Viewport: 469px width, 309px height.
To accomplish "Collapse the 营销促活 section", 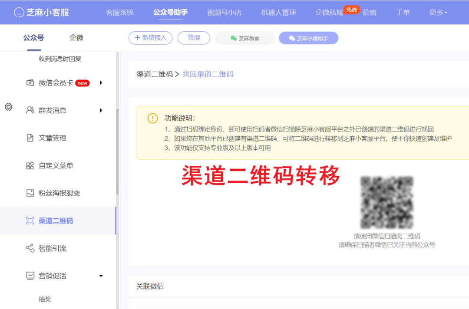I will tap(101, 276).
